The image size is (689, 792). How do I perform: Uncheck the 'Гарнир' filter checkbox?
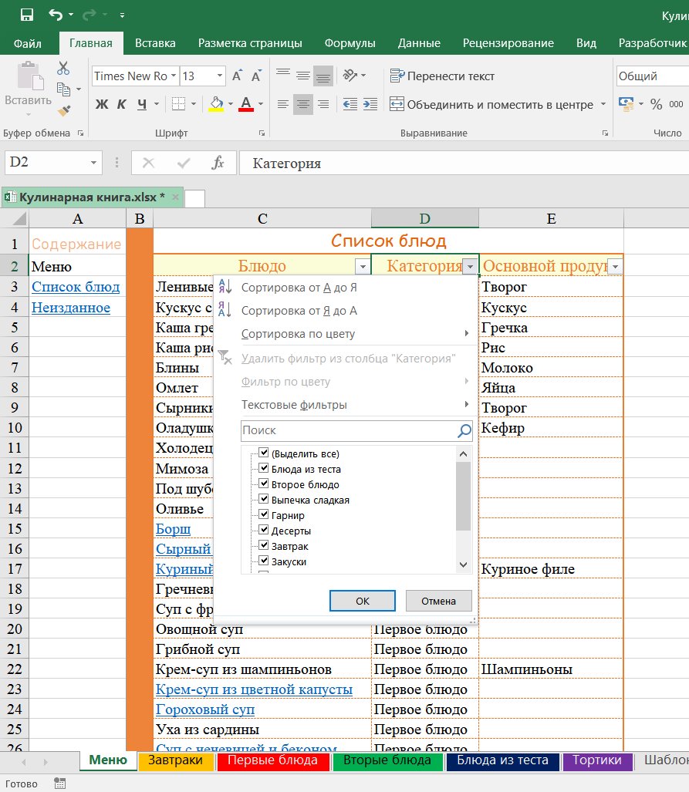point(264,514)
